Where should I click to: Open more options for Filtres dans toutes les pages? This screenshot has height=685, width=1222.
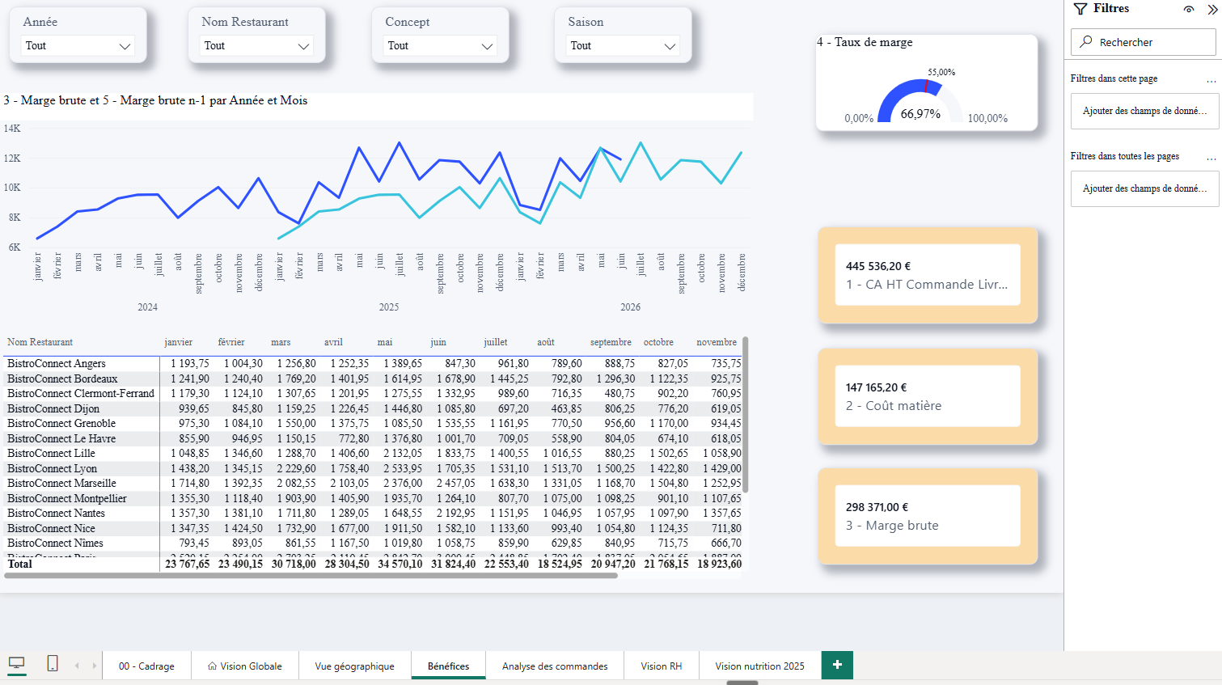point(1211,158)
